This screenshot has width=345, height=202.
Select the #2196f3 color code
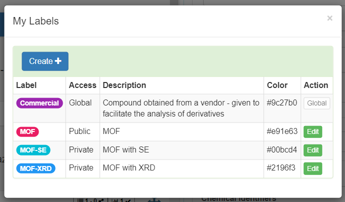point(282,168)
